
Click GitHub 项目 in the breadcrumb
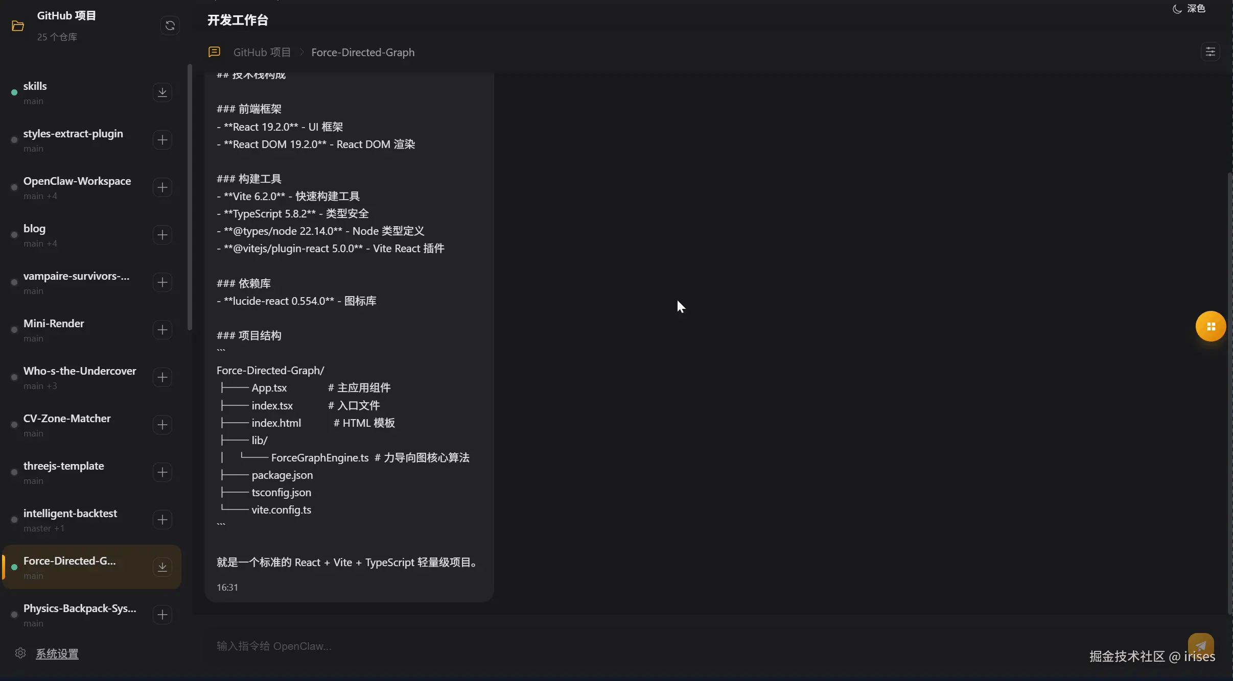point(262,53)
